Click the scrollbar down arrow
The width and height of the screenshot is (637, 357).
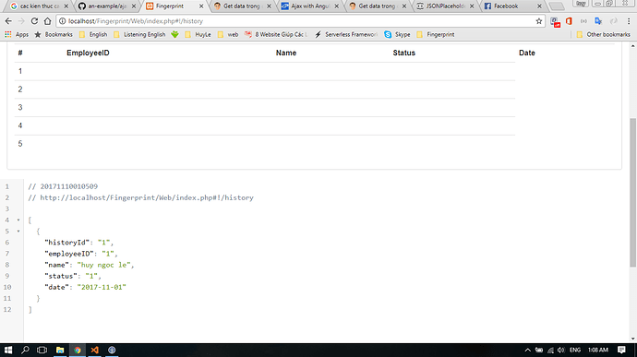tap(633, 339)
